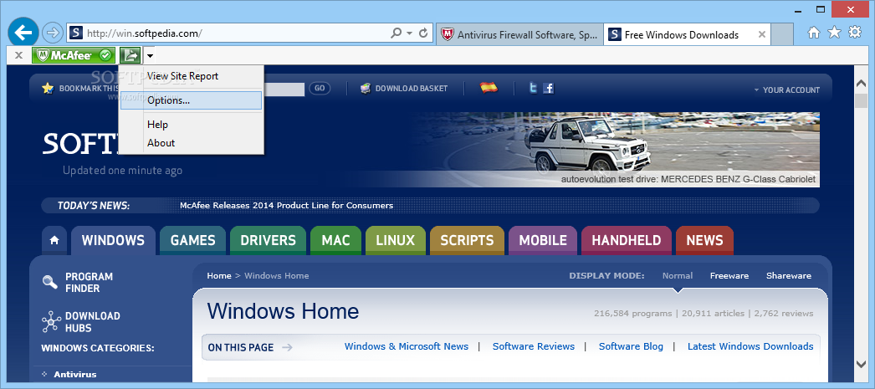The image size is (875, 389).
Task: Select the SCRIPTS category tab
Action: (467, 241)
